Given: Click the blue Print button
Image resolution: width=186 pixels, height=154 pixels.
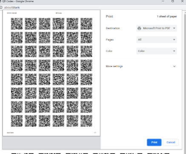Looking at the screenshot, I should (154, 142).
